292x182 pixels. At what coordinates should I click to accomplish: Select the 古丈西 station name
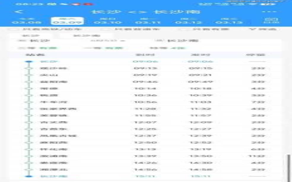click(x=53, y=122)
